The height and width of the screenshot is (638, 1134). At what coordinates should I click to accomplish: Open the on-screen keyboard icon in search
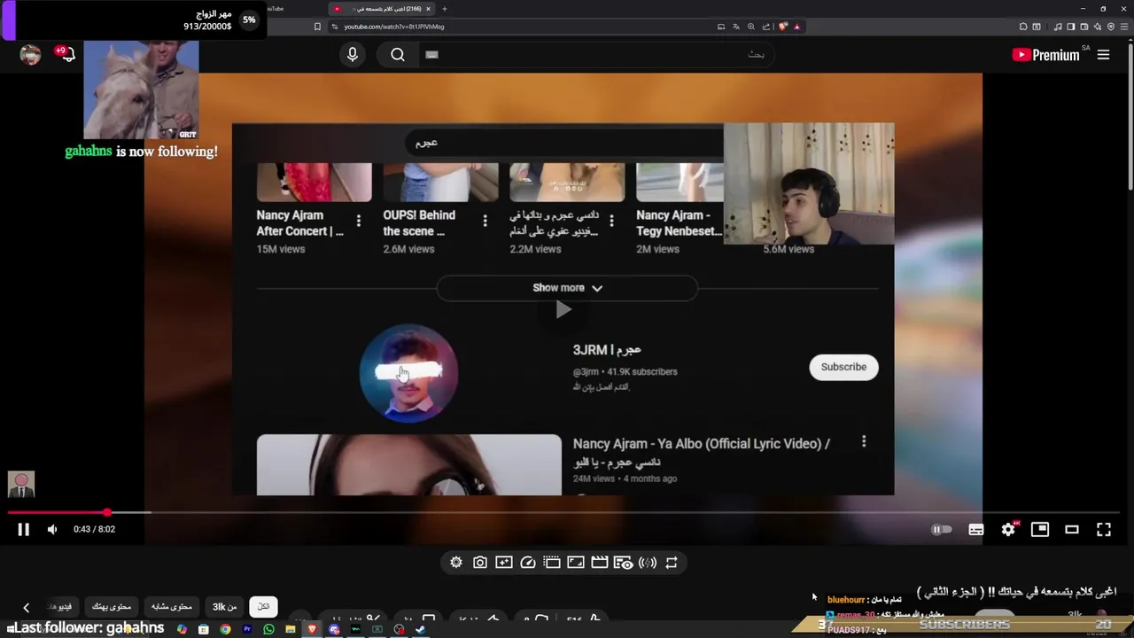(x=431, y=55)
